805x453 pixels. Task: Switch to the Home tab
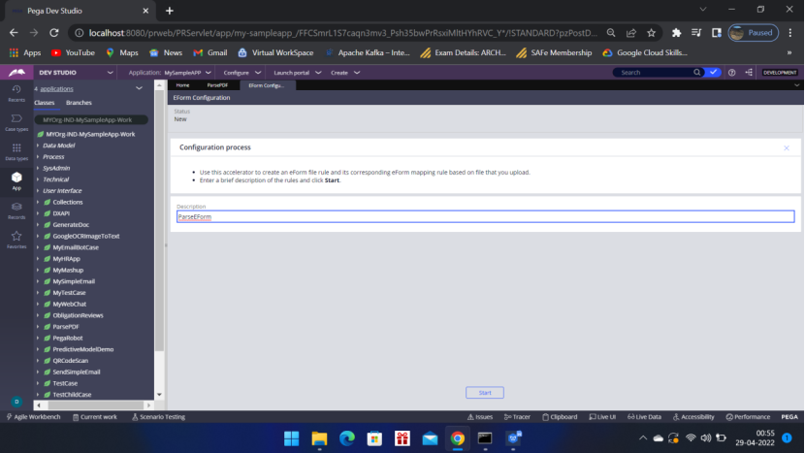(x=182, y=85)
